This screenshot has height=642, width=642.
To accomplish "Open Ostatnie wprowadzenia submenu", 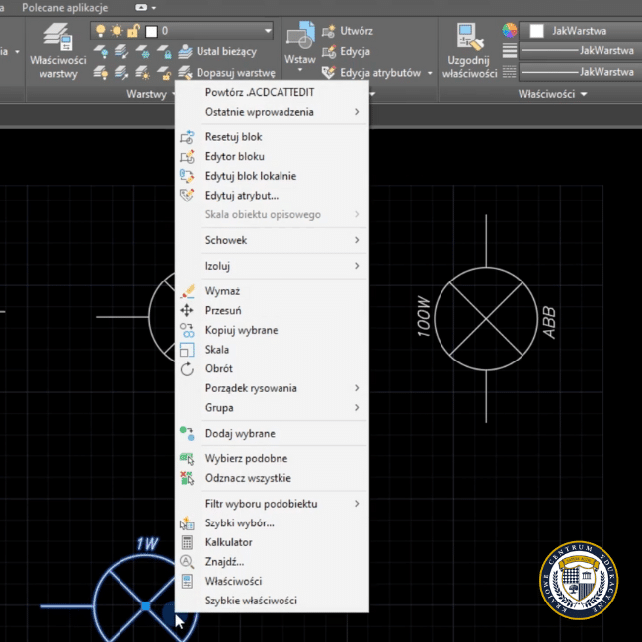I will 273,112.
